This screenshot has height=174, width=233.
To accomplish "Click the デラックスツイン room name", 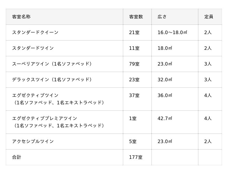I will (52, 80).
